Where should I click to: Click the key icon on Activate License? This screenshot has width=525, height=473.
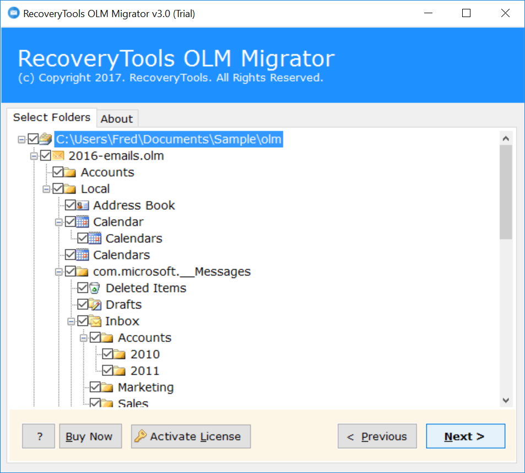tap(140, 436)
